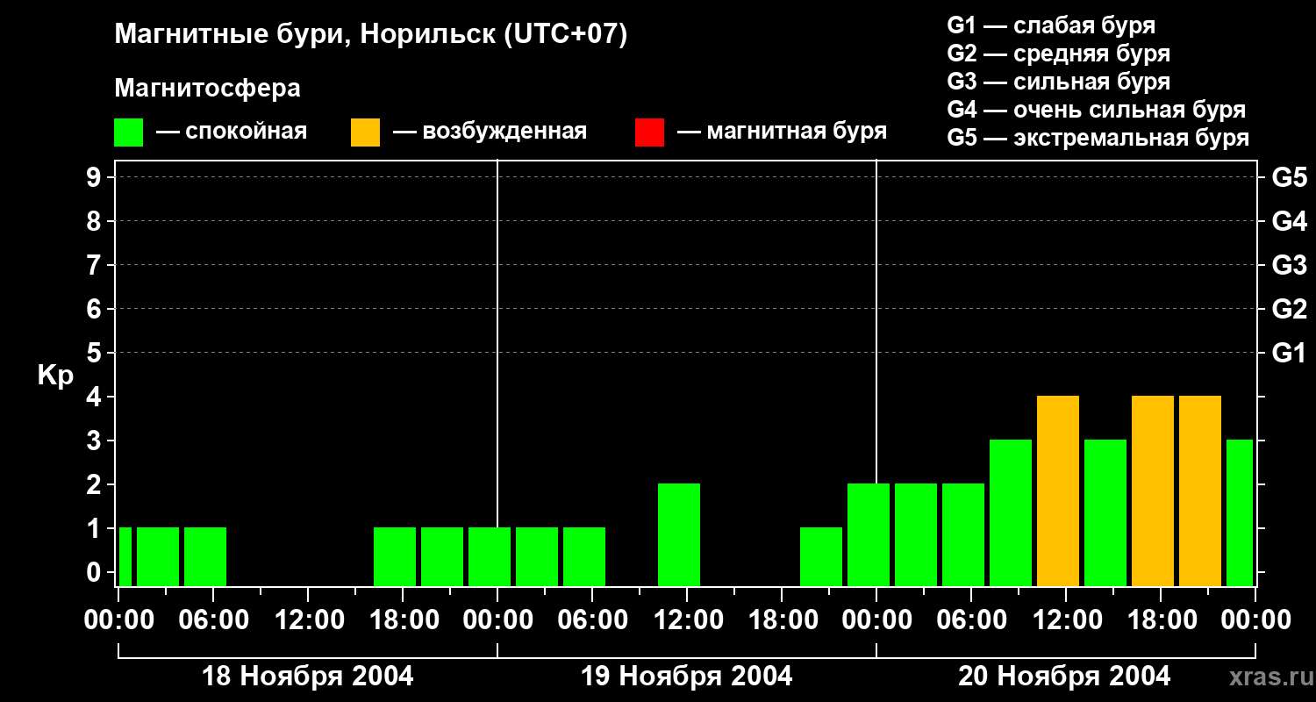Click the '18:00' time label for 19 Ноября
This screenshot has height=702, width=1316.
click(x=782, y=620)
